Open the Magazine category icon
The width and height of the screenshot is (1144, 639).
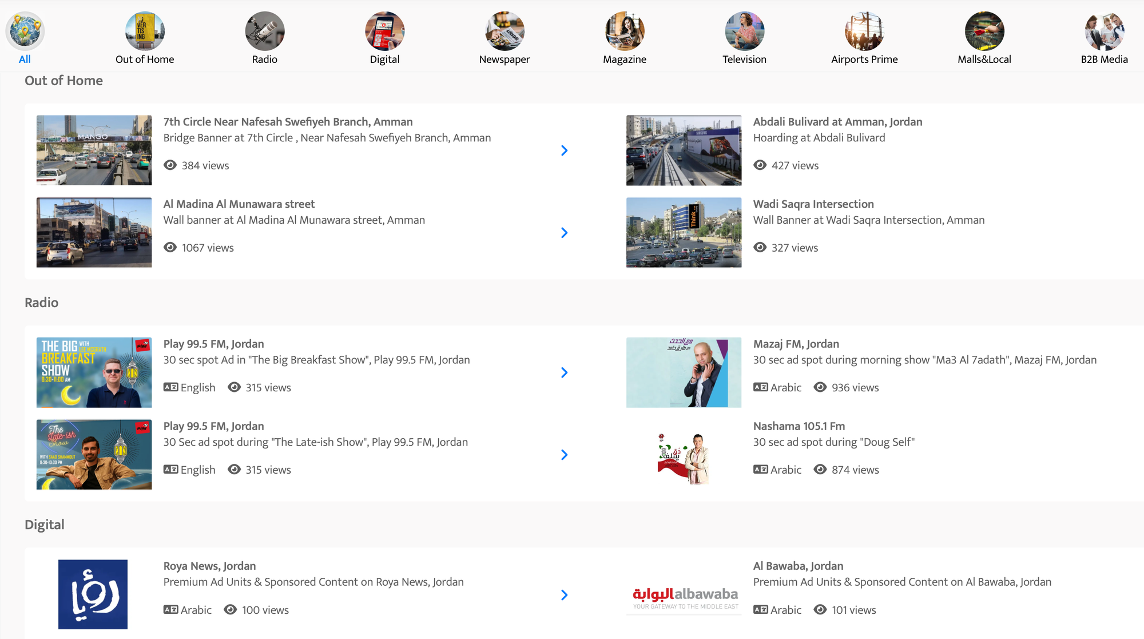pos(625,31)
